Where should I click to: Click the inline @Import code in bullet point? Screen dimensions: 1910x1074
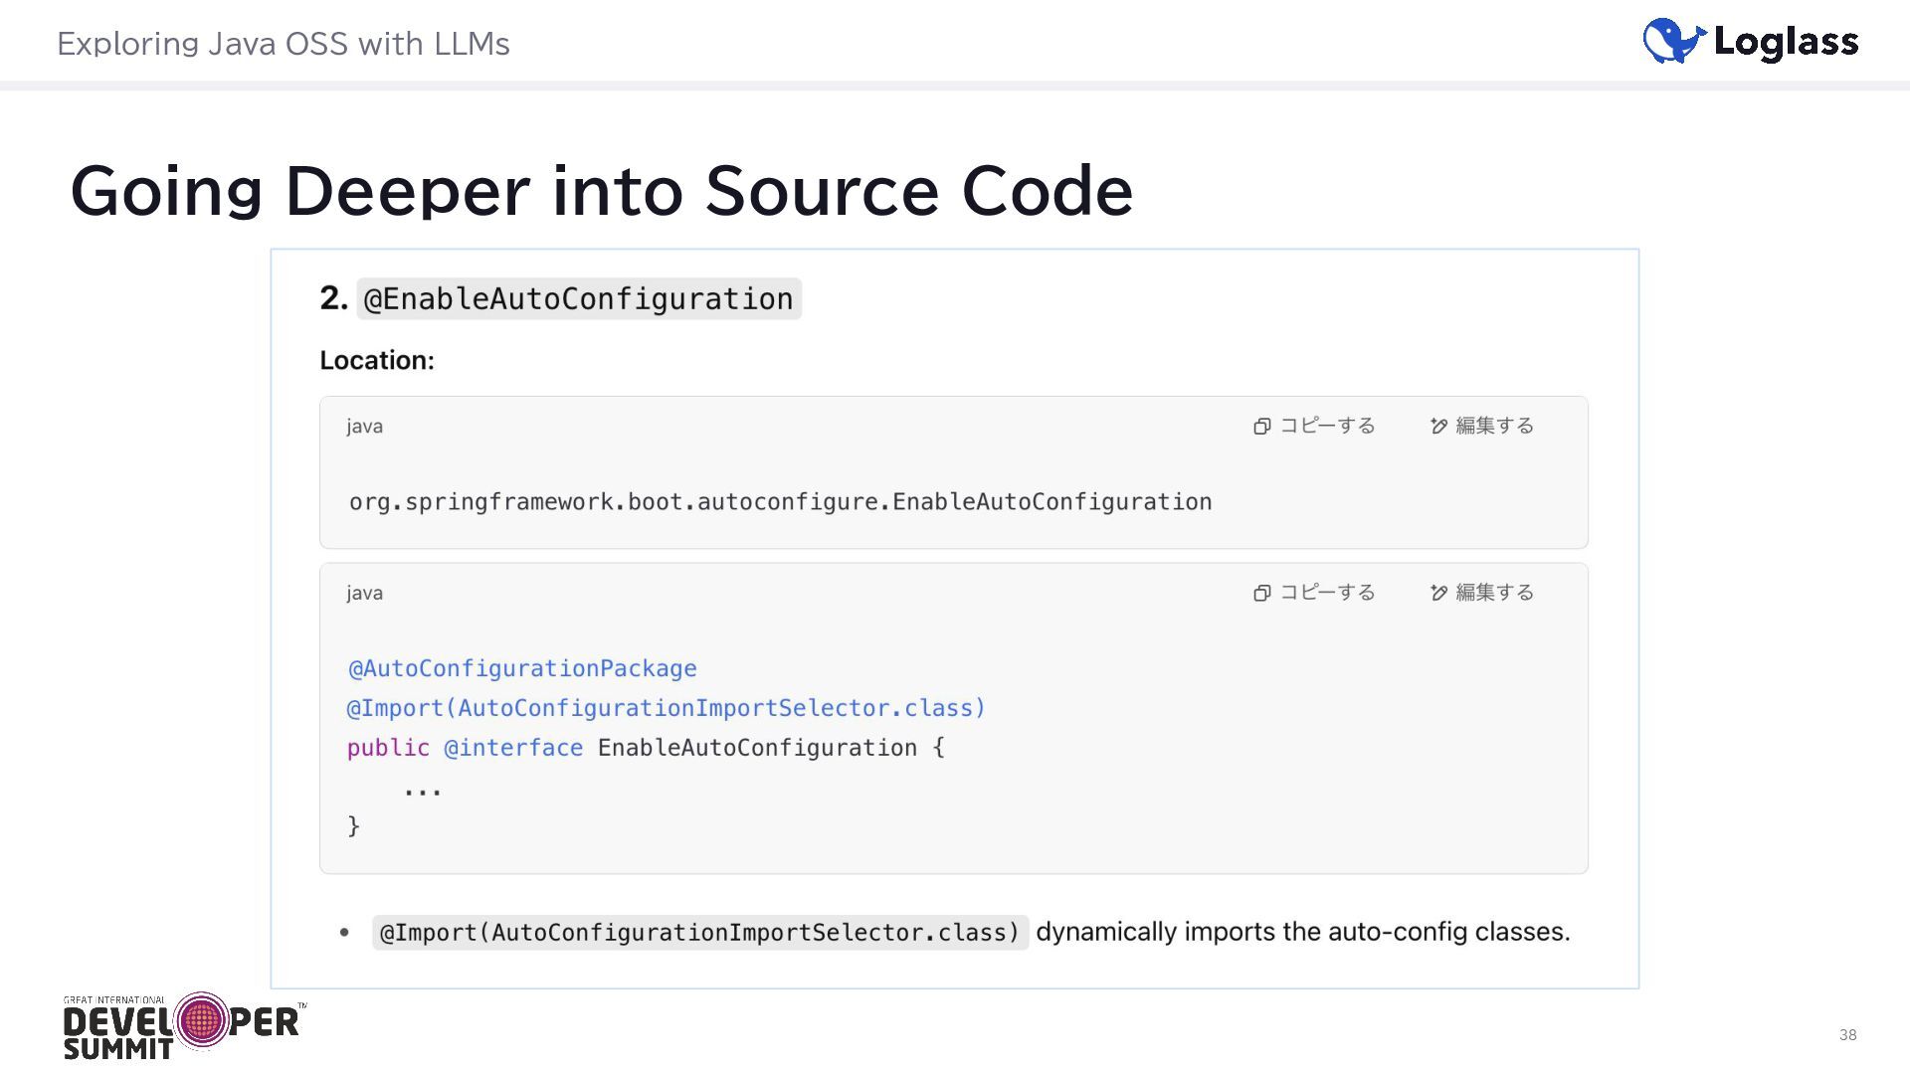pyautogui.click(x=699, y=933)
